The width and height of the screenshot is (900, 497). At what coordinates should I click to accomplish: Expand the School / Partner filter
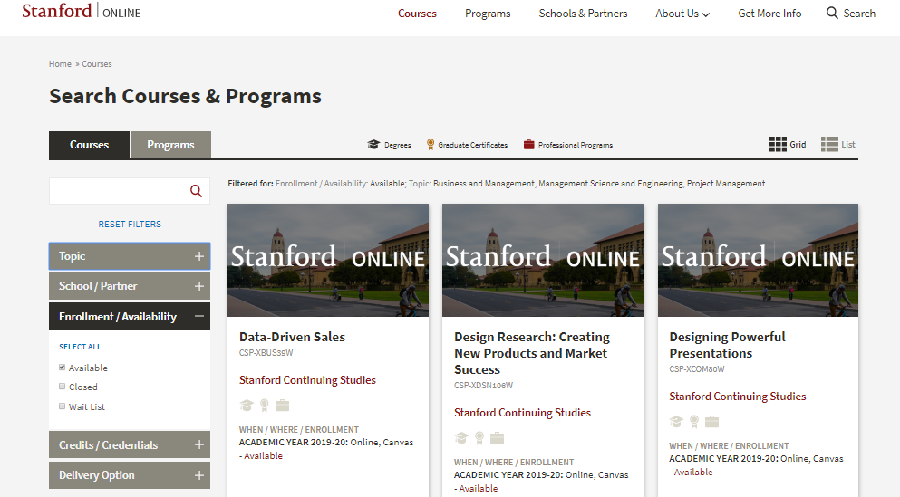[130, 286]
